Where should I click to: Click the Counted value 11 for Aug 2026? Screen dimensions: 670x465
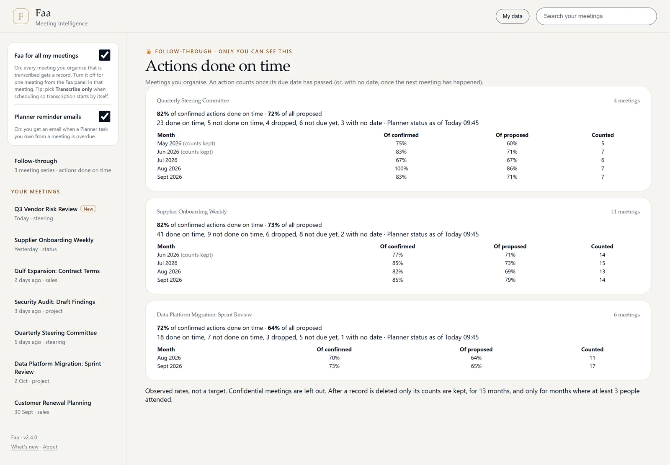593,358
